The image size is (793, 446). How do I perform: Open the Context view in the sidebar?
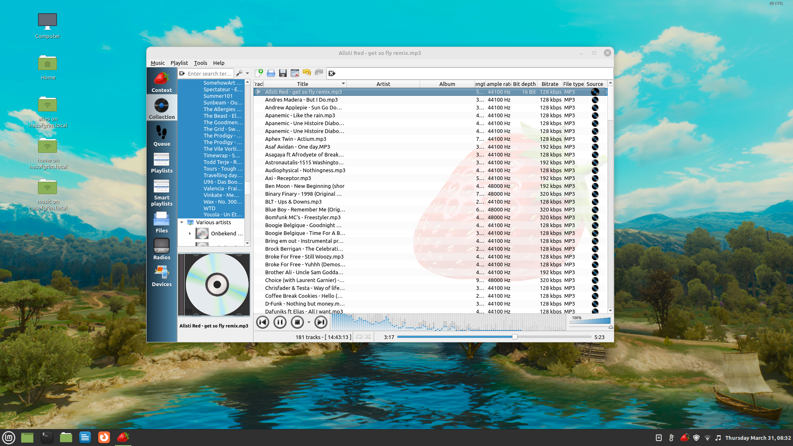point(161,81)
